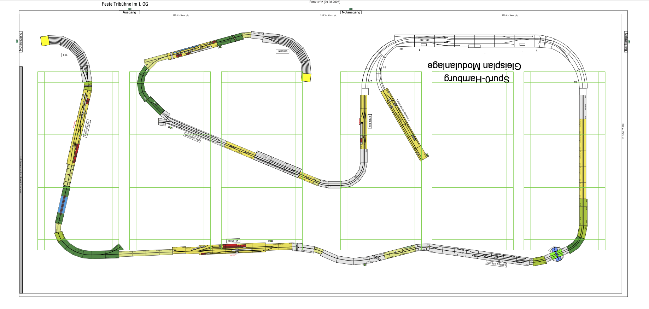
Task: Click the exit sign beside the left Notausgang
Action: tap(17, 41)
